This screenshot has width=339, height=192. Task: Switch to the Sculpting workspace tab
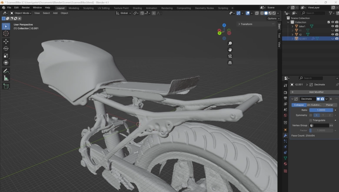coord(88,8)
